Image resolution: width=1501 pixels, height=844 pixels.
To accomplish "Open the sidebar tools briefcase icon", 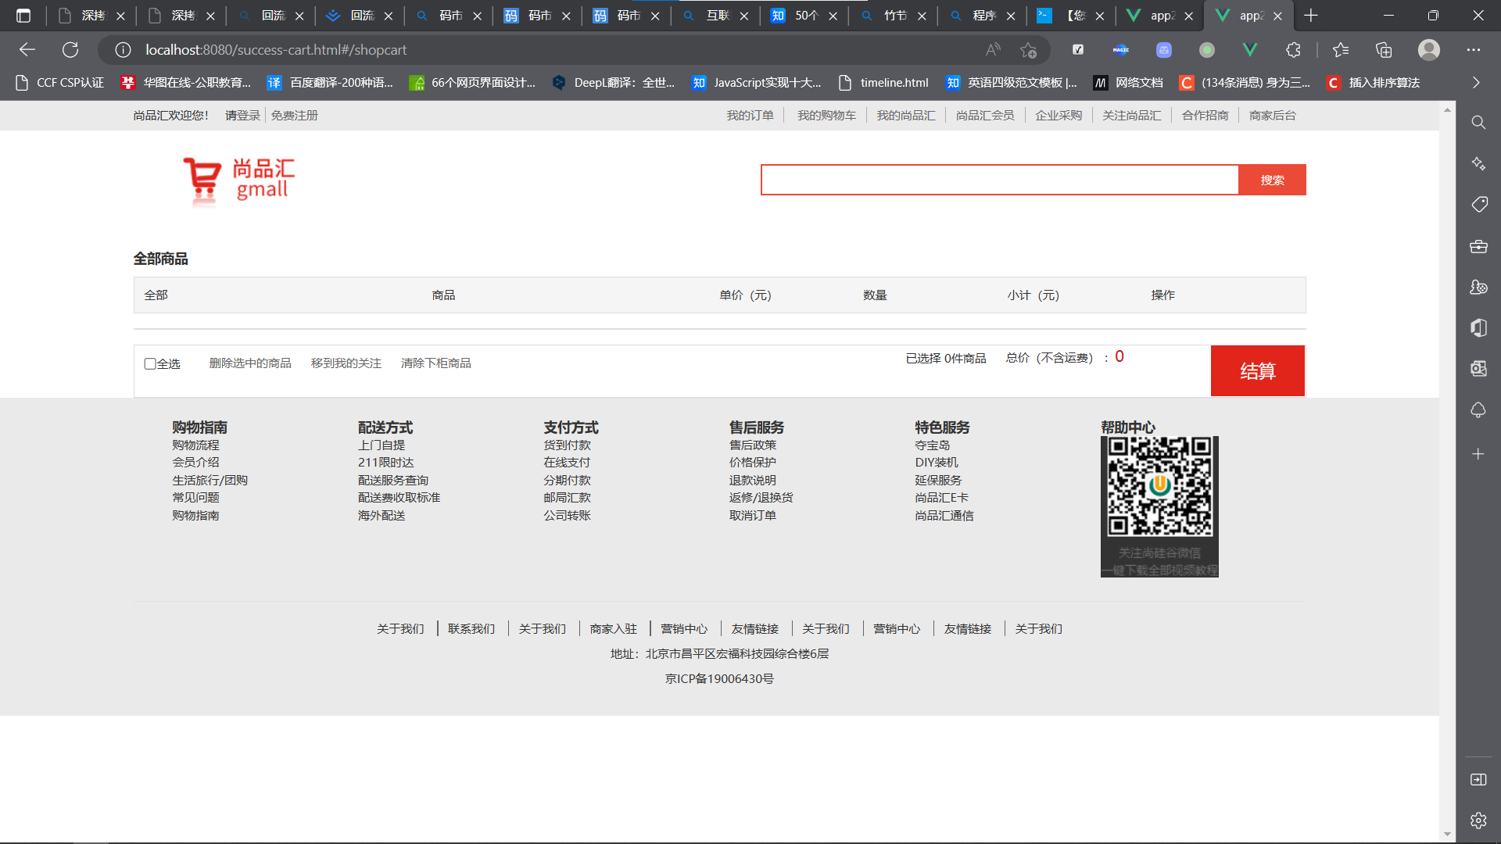I will pos(1478,246).
